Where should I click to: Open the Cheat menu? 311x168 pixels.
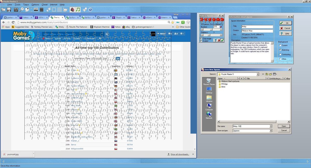click(x=45, y=4)
